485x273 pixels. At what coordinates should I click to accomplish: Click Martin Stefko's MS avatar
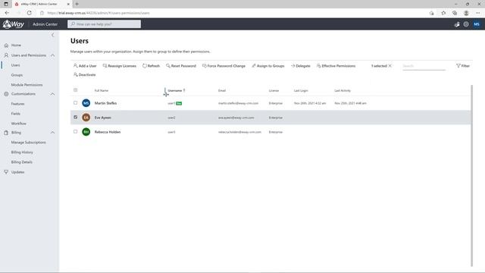[x=86, y=103]
